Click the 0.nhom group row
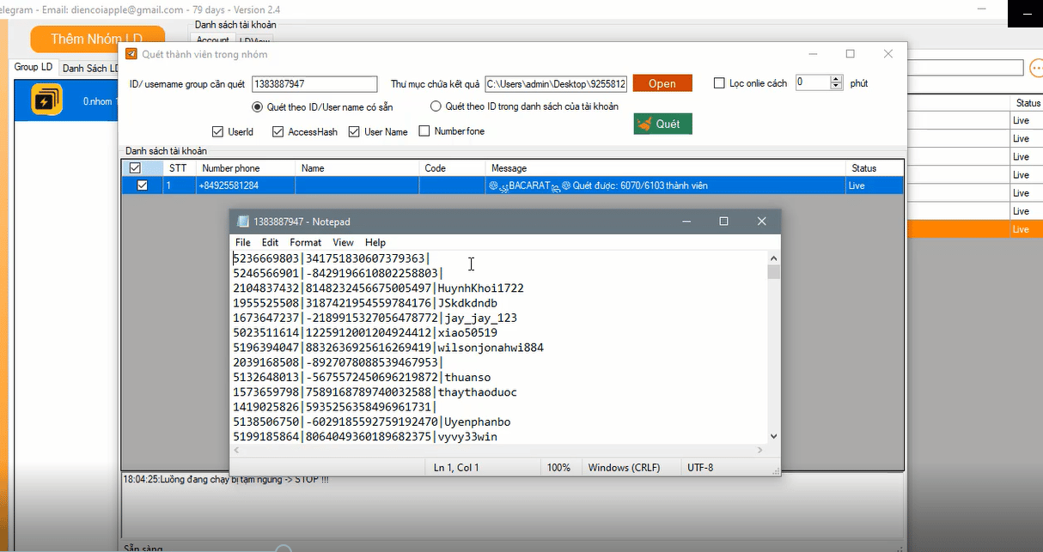Image resolution: width=1043 pixels, height=552 pixels. pos(66,100)
